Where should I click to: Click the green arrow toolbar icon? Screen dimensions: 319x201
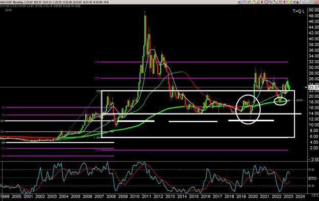[239, 2]
